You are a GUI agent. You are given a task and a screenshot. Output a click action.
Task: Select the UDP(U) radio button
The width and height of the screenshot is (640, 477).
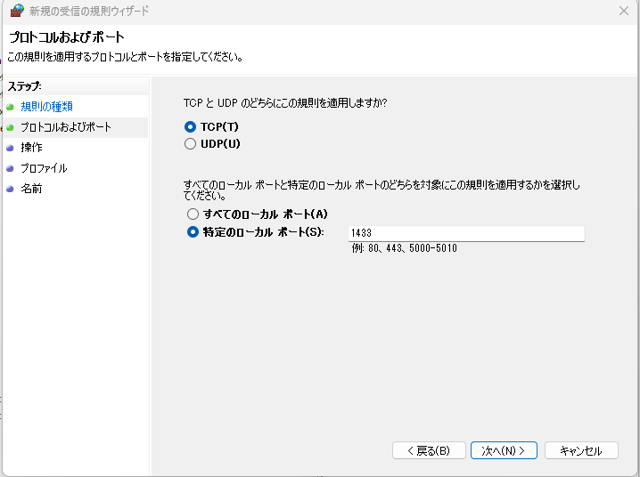190,144
